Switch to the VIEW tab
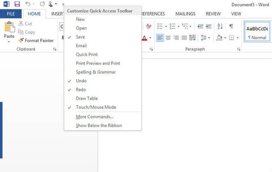The height and width of the screenshot is (172, 272). pos(236,14)
